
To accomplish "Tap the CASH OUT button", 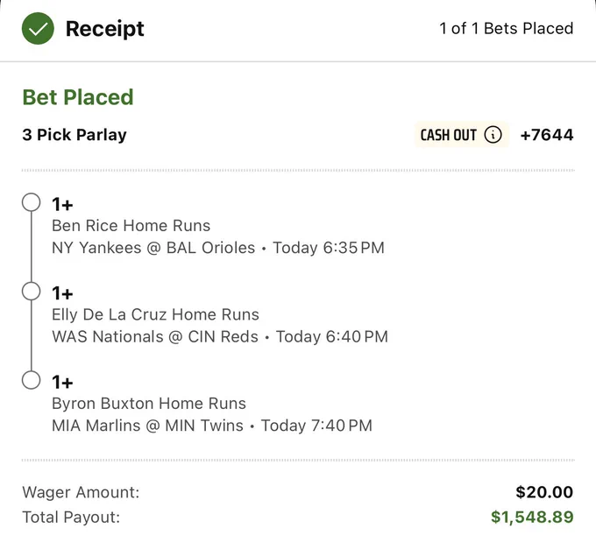I will [461, 135].
